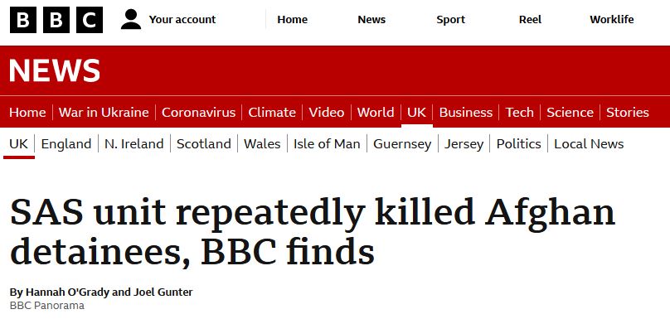Select Politics sub-section link
670x319 pixels.
coord(519,144)
